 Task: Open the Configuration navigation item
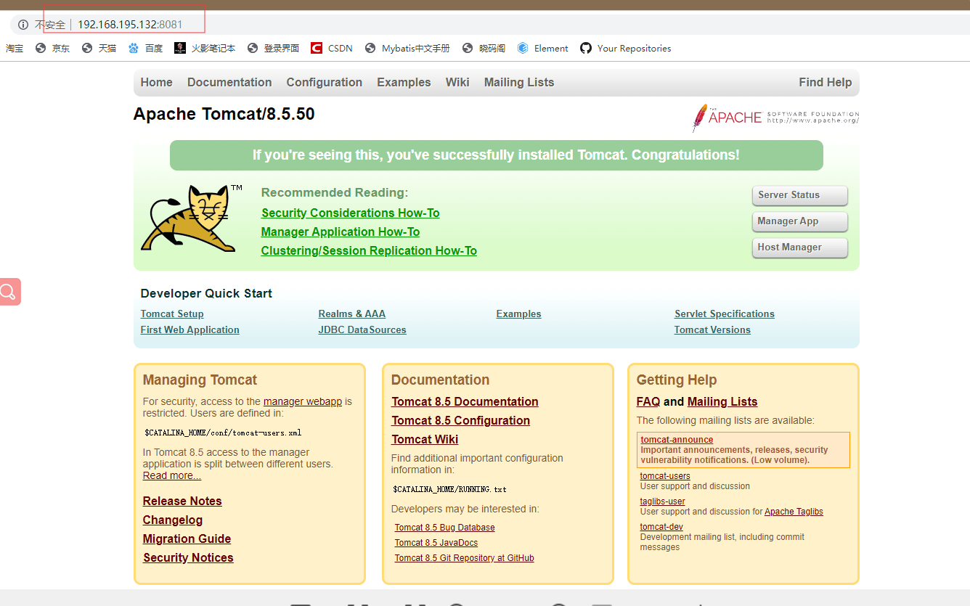click(x=325, y=83)
